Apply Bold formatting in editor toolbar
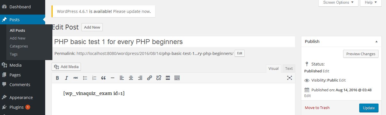 pyautogui.click(x=57, y=78)
